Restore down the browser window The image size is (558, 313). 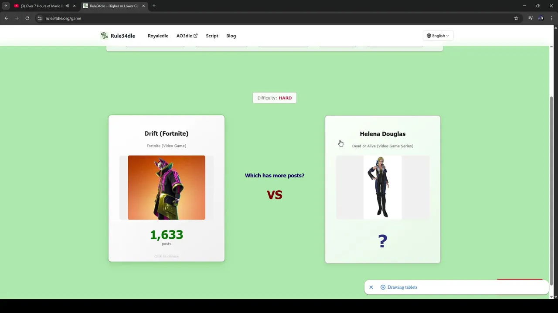click(x=538, y=6)
